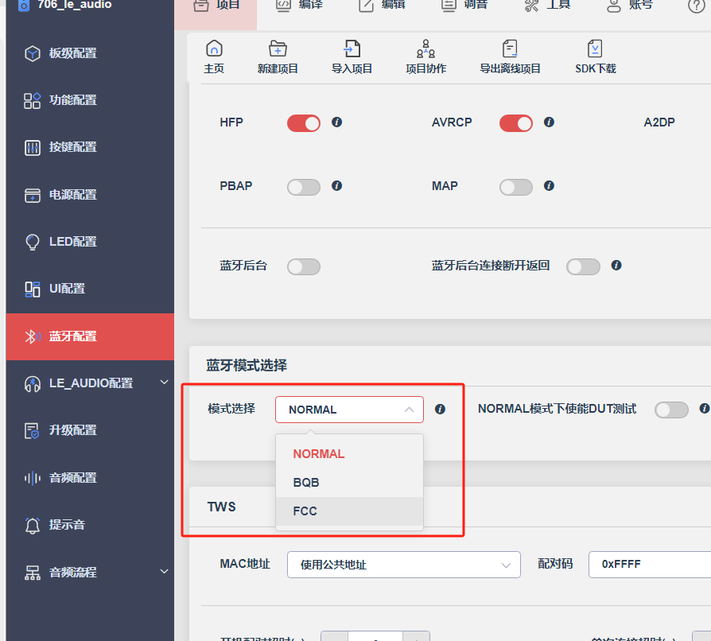
Task: Open 电源配置 in the sidebar
Action: click(90, 195)
